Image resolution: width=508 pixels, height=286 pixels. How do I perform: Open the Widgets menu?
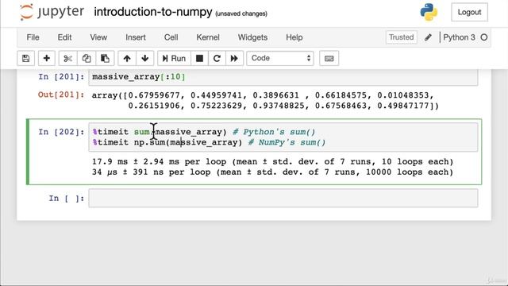pos(252,37)
